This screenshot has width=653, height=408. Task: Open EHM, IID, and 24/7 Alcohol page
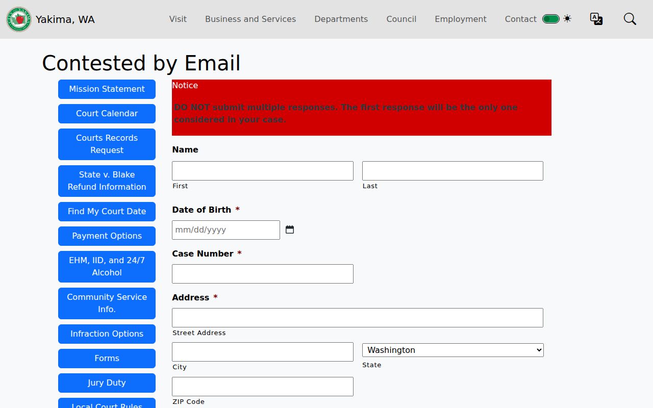coord(107,267)
